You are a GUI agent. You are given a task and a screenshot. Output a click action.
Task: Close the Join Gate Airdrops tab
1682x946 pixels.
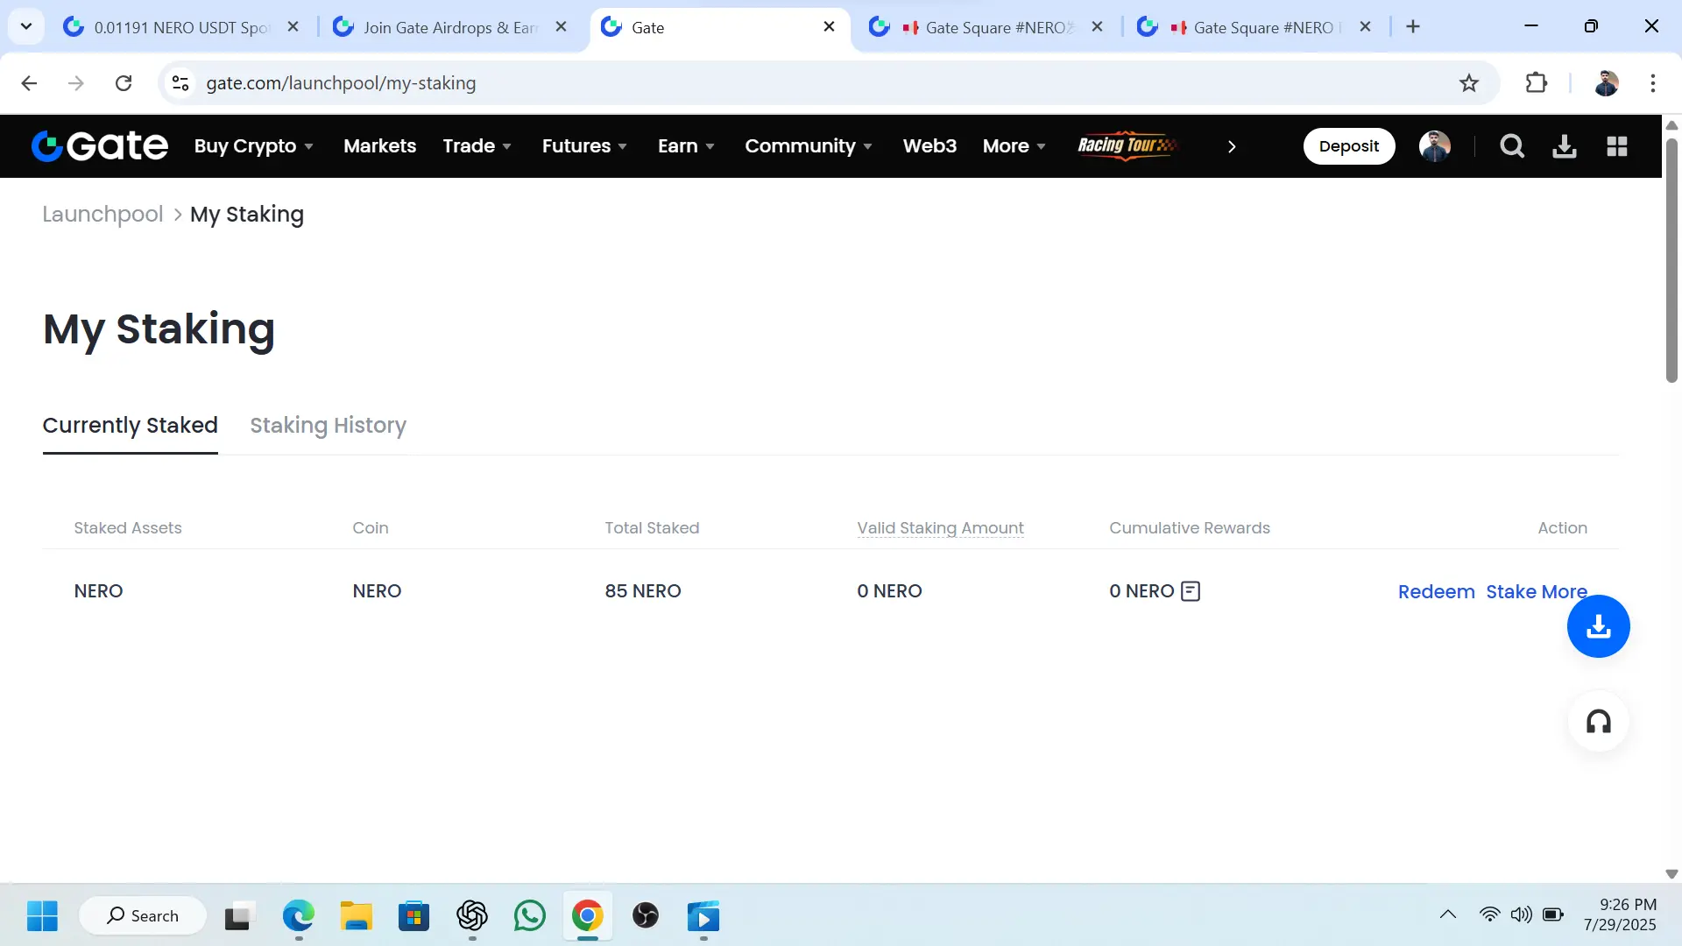[x=562, y=27]
